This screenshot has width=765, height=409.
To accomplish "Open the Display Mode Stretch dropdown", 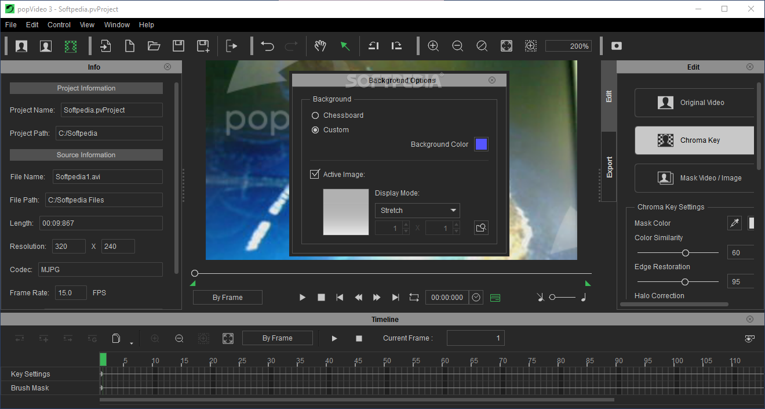I will pyautogui.click(x=417, y=211).
